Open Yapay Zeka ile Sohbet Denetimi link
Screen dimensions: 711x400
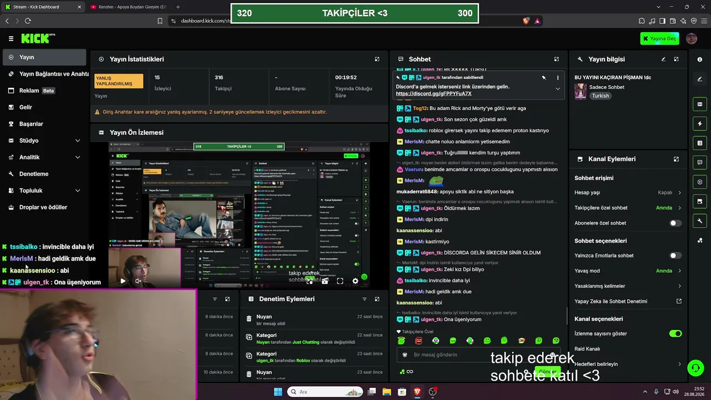[628, 301]
